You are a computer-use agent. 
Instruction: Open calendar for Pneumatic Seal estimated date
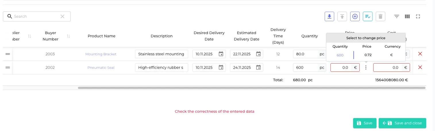point(258,68)
